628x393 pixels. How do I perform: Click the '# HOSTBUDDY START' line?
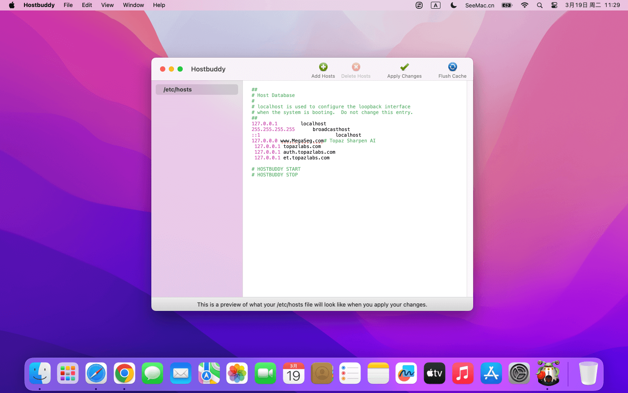point(276,169)
